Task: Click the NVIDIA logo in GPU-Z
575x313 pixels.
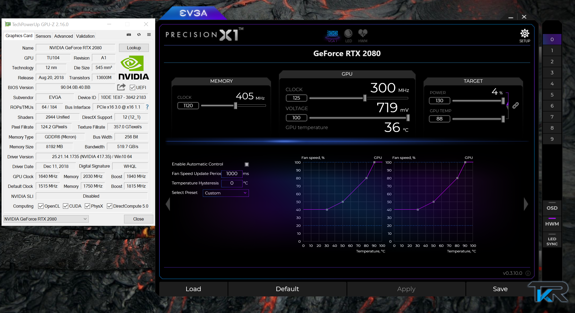Action: [x=134, y=67]
